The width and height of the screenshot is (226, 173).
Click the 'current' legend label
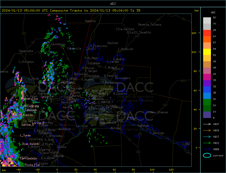(x=218, y=156)
